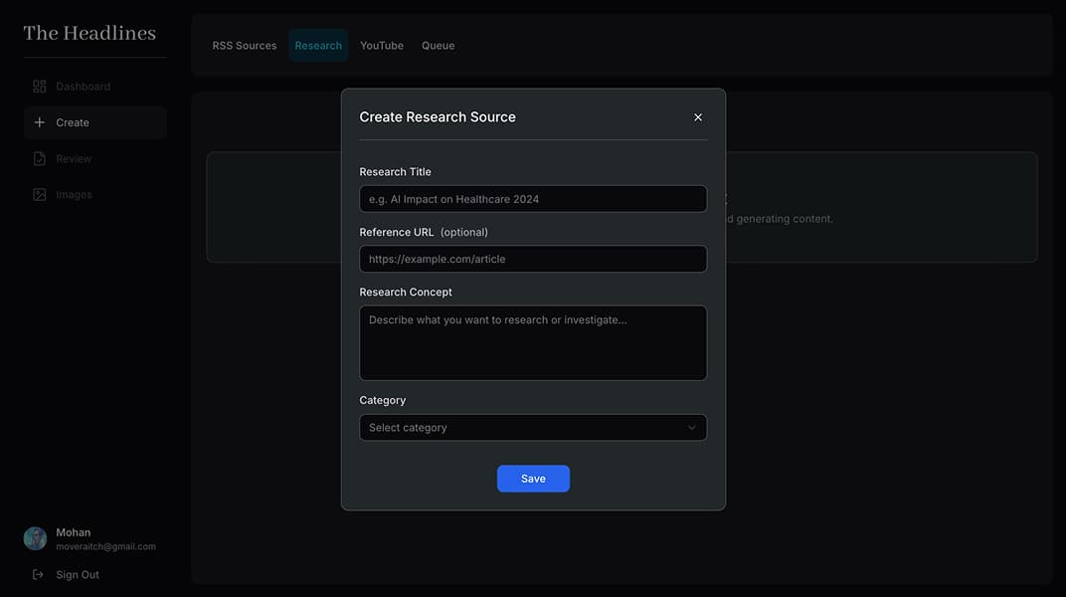Image resolution: width=1066 pixels, height=597 pixels.
Task: Go to the Queue tab
Action: point(438,46)
